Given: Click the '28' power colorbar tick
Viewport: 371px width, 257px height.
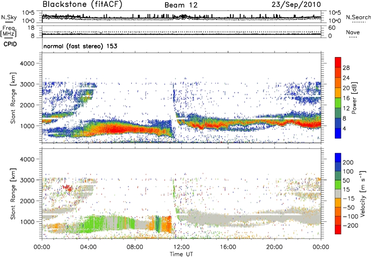Looking at the screenshot, I should [346, 68].
